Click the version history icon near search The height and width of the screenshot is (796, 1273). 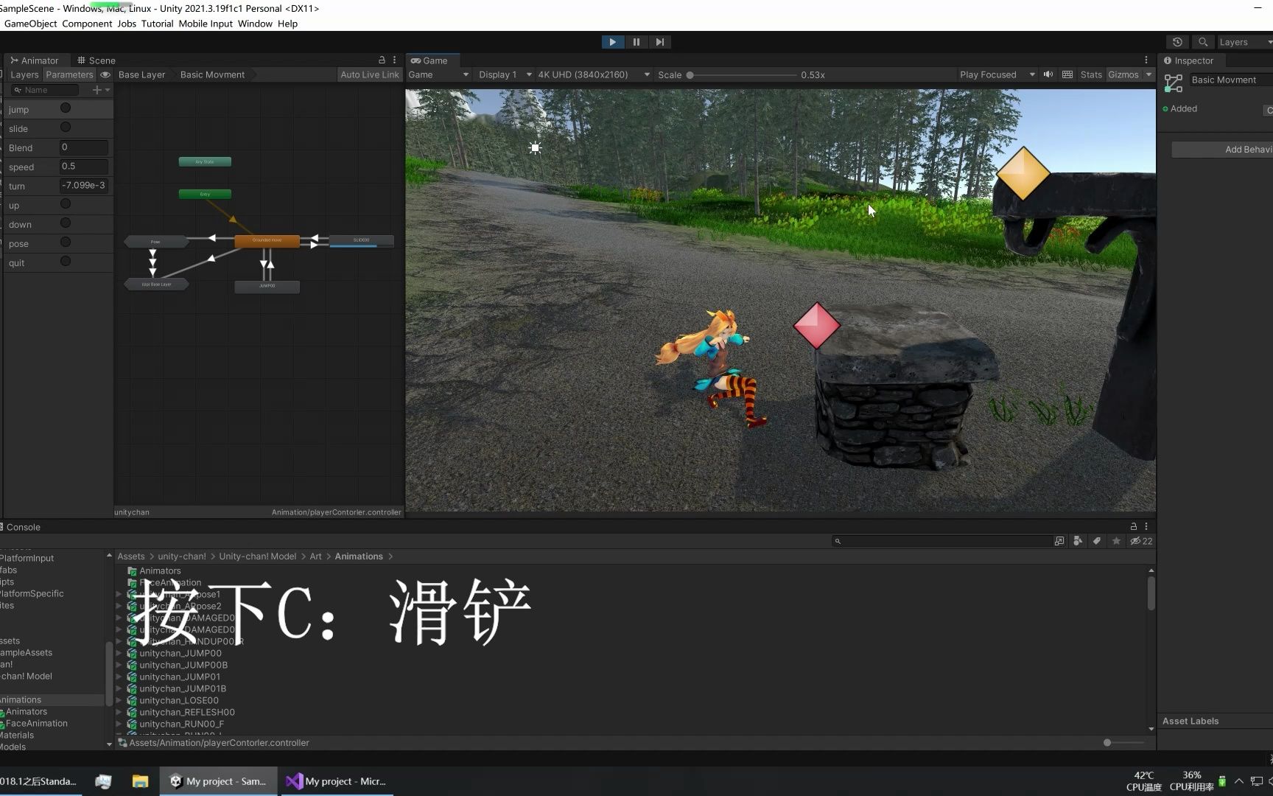click(x=1176, y=42)
